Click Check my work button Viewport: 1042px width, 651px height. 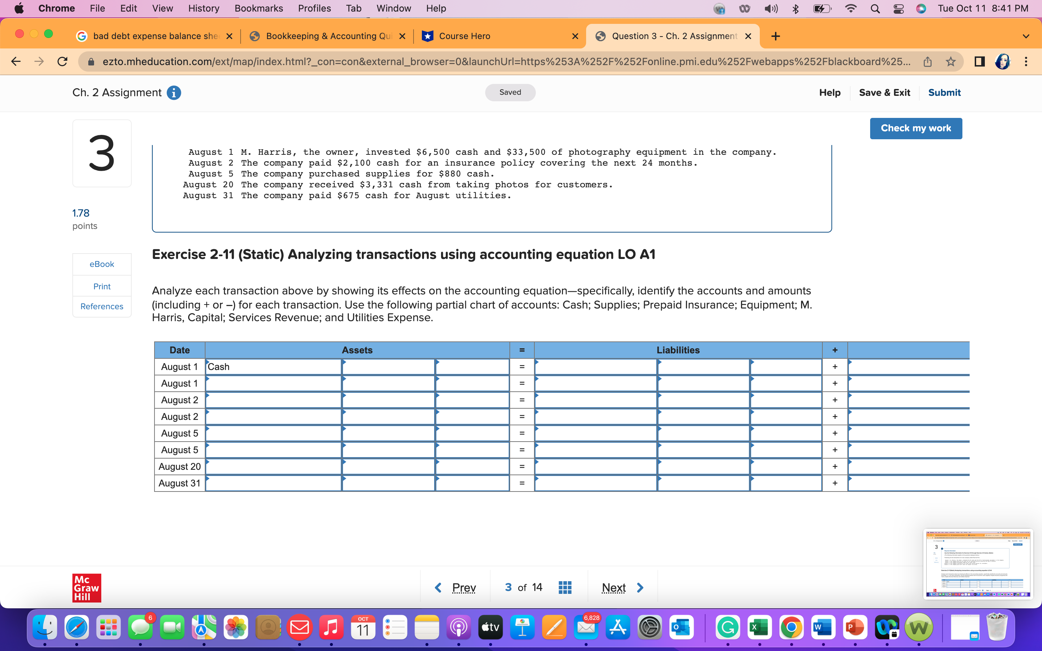tap(915, 128)
